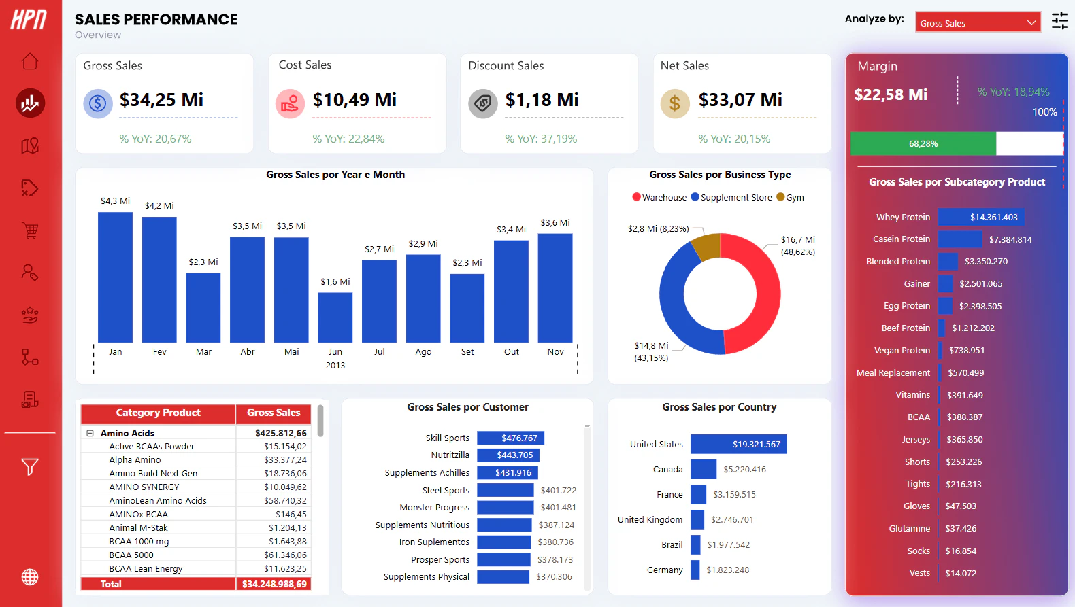This screenshot has width=1075, height=607.
Task: Open the active Sales Performance chart icon
Action: 30,103
